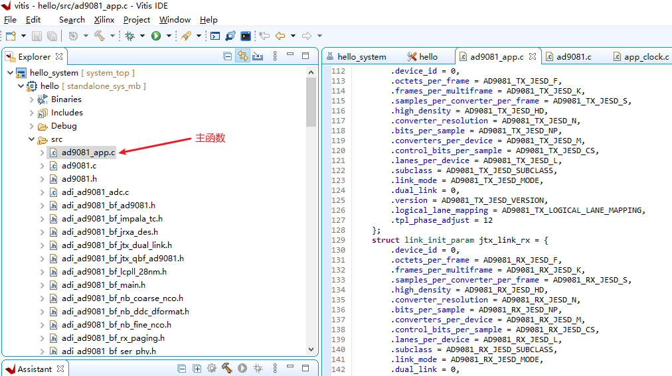
Task: Click the import icon in Explorer toolbar
Action: click(258, 56)
